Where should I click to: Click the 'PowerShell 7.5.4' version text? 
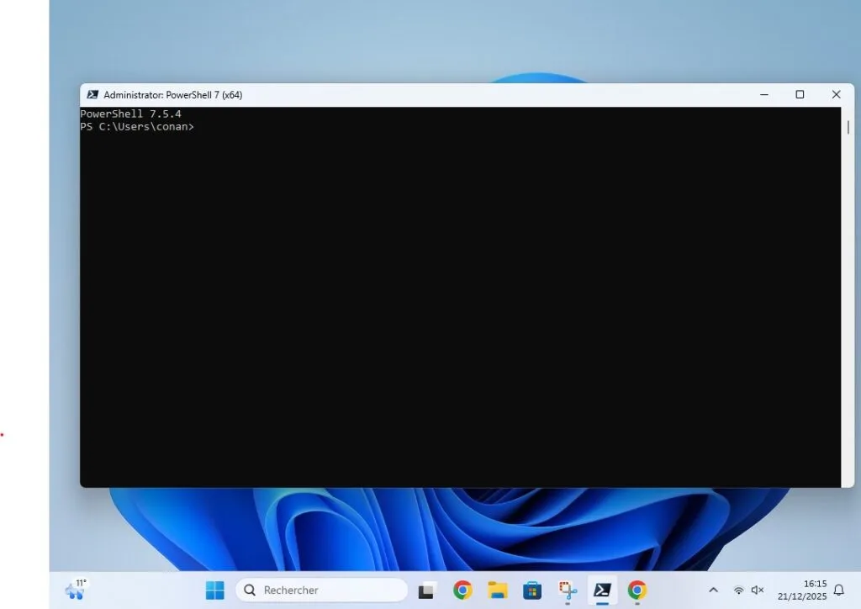tap(130, 114)
